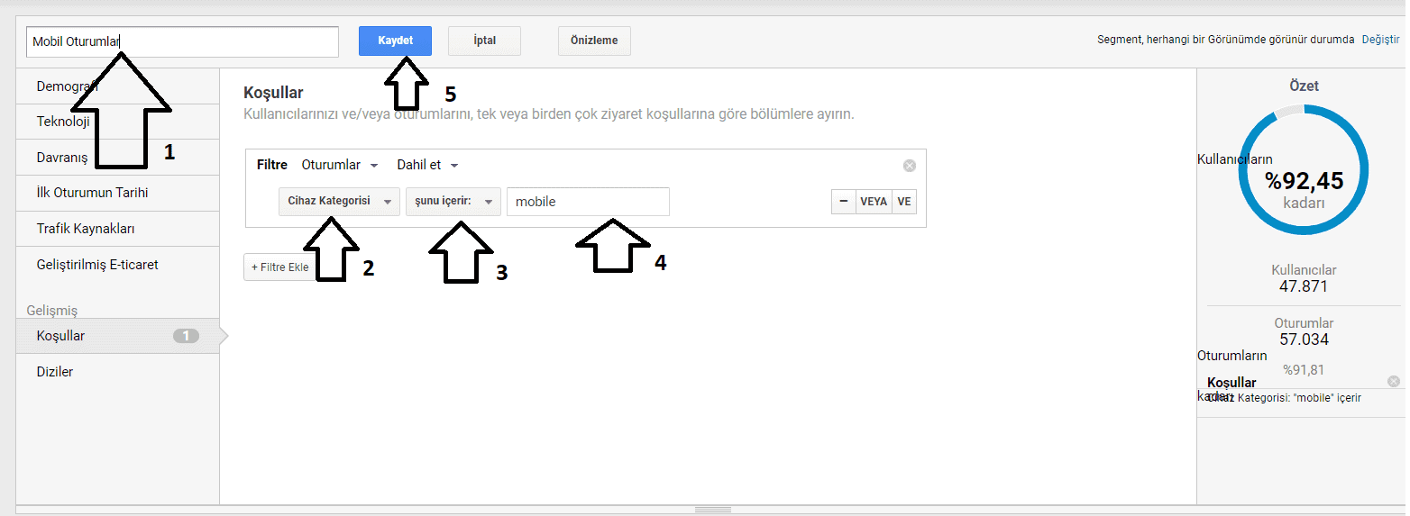Expand the Oturumlar scope dropdown
The image size is (1410, 516).
pos(339,165)
